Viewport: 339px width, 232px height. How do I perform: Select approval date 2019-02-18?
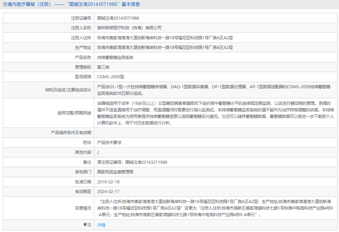pyautogui.click(x=108, y=182)
